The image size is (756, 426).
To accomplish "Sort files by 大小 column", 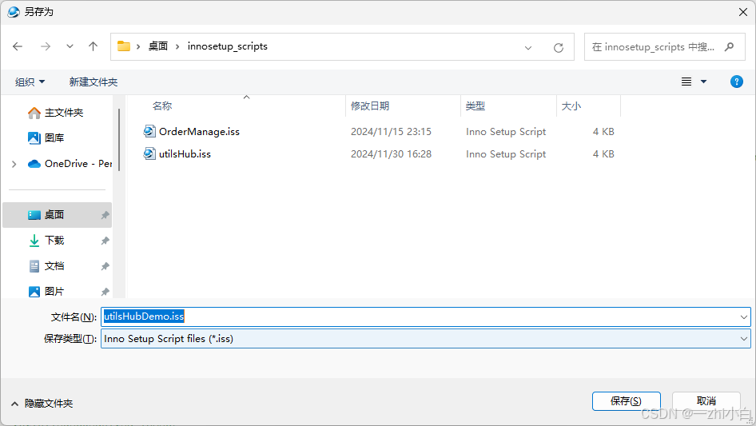I will pyautogui.click(x=571, y=106).
